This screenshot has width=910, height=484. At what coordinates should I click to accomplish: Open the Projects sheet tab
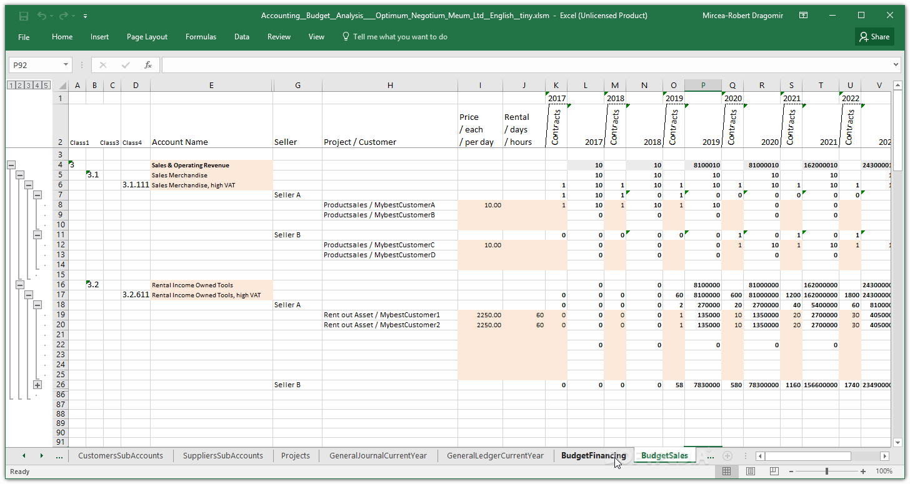296,455
